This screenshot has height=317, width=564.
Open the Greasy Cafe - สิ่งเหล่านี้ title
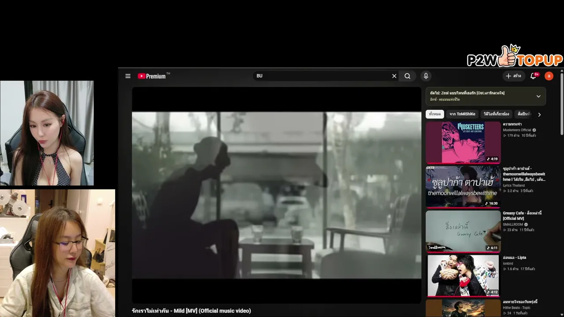(523, 216)
